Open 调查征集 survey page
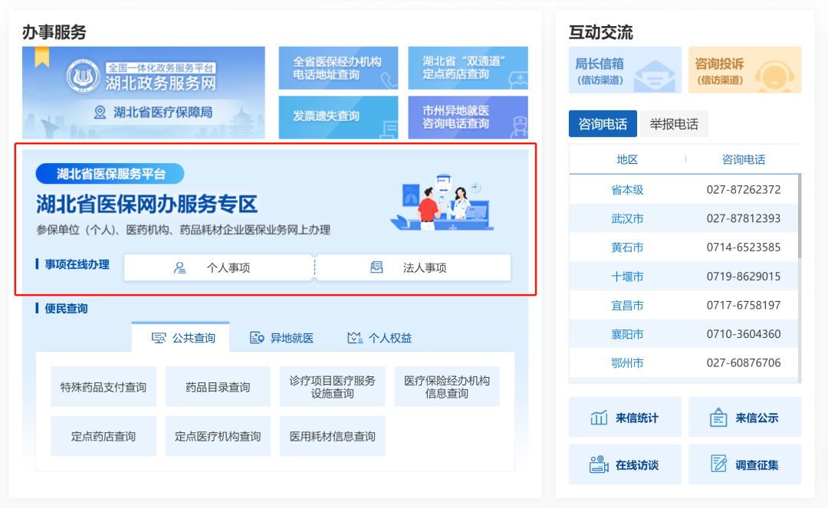This screenshot has width=828, height=508. [745, 464]
